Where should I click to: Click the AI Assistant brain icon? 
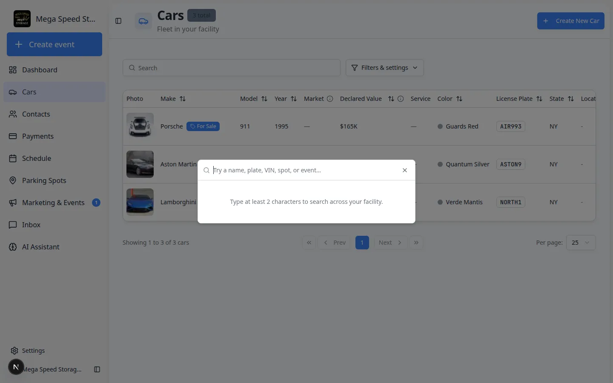(13, 247)
